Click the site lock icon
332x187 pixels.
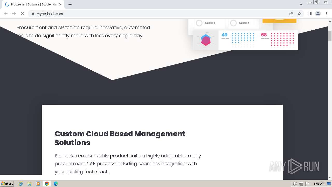pos(33,14)
